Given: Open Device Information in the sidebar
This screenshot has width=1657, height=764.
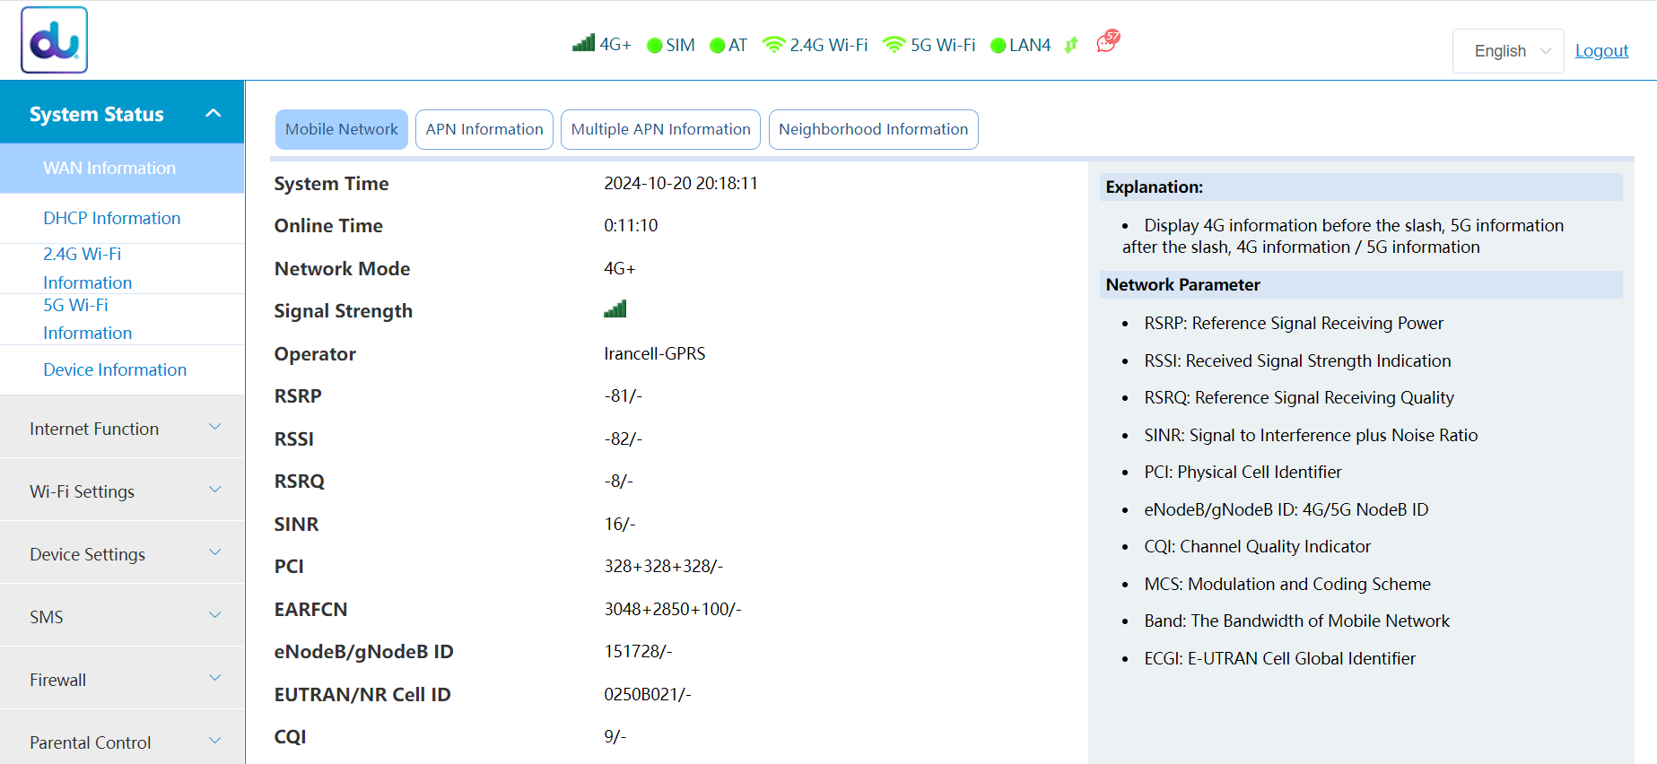Looking at the screenshot, I should tap(115, 369).
